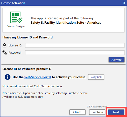Click 'Available to U.S. customers only.' text
This screenshot has width=127, height=117.
click(23, 97)
